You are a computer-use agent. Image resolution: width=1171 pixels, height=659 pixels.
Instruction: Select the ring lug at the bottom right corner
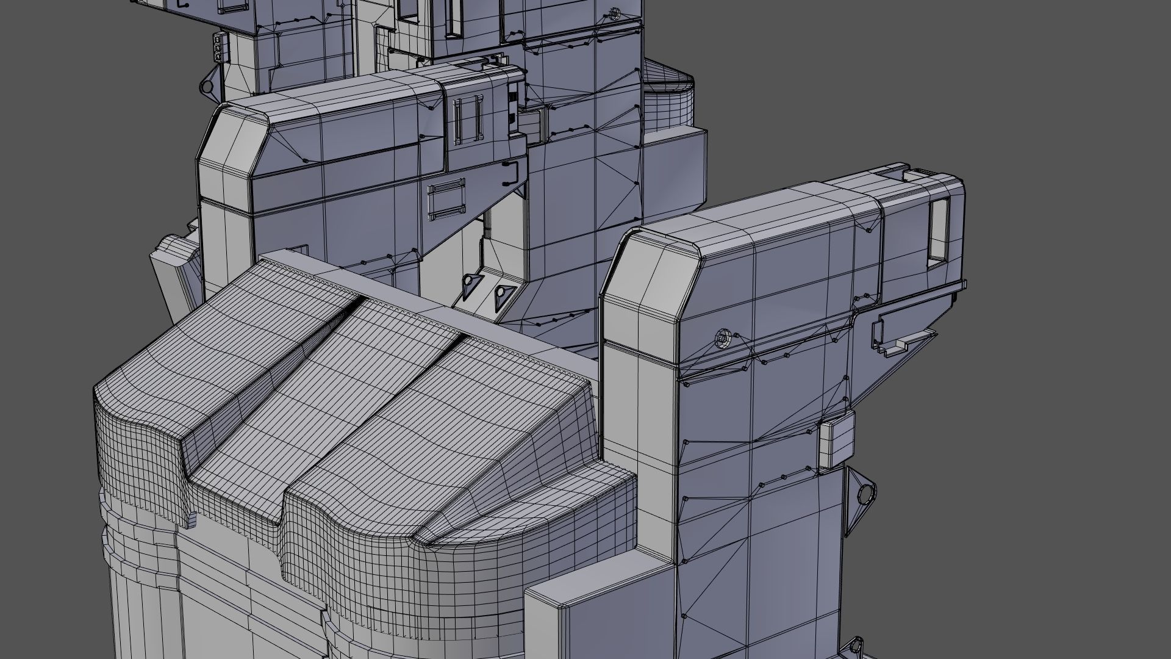click(x=858, y=644)
